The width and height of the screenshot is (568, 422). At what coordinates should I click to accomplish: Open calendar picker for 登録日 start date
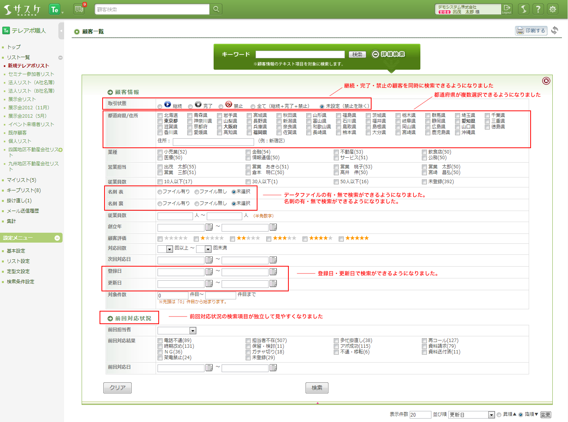tap(209, 272)
